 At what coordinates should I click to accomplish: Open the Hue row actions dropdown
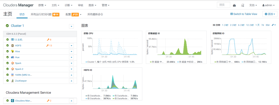71,57
